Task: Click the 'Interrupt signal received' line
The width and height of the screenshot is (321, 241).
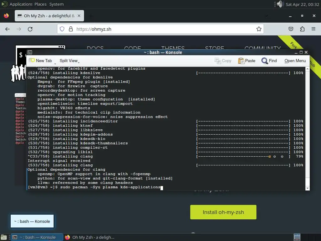Action: 59,161
